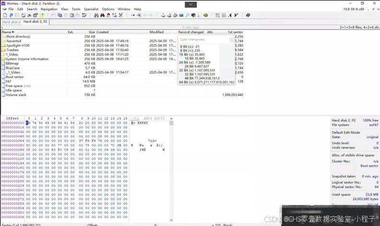This screenshot has height=226, width=380.
Task: Click the red binoculars Find Hex icon
Action: (103, 15)
